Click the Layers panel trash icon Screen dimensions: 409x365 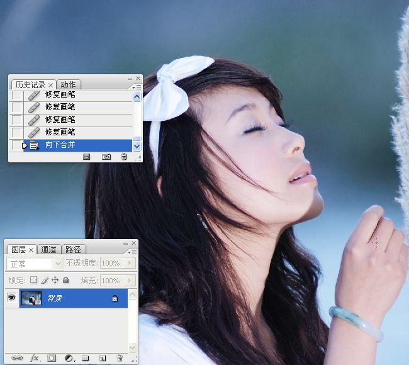click(x=119, y=358)
